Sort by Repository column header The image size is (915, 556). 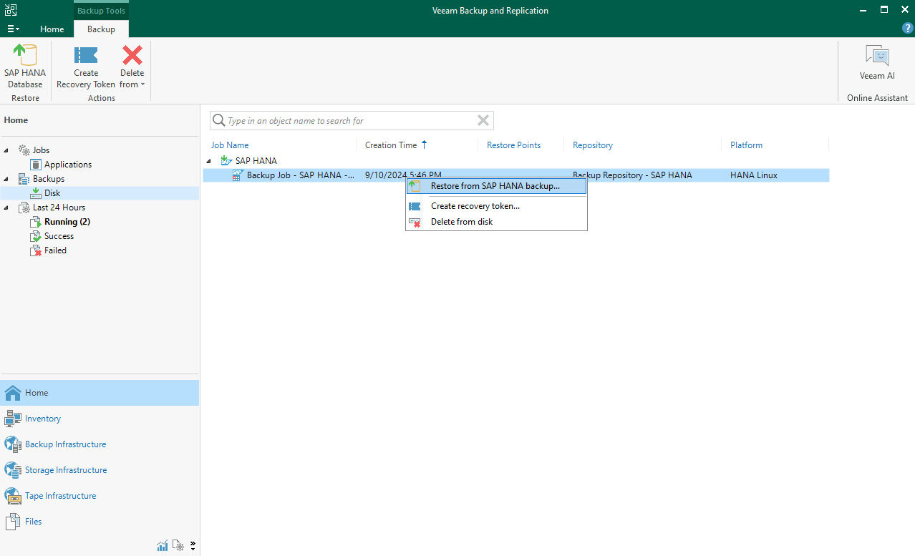pos(593,145)
